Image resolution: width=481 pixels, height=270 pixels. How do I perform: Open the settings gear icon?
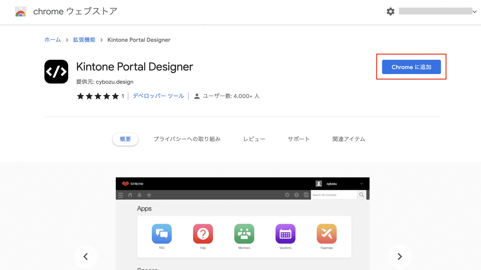[x=390, y=11]
